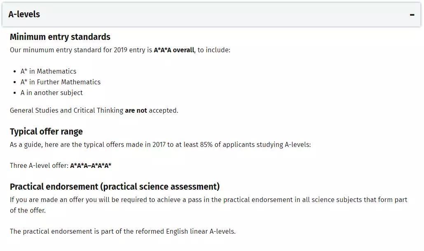424x251 pixels.
Task: Select the A in another subject bullet
Action: coord(52,93)
